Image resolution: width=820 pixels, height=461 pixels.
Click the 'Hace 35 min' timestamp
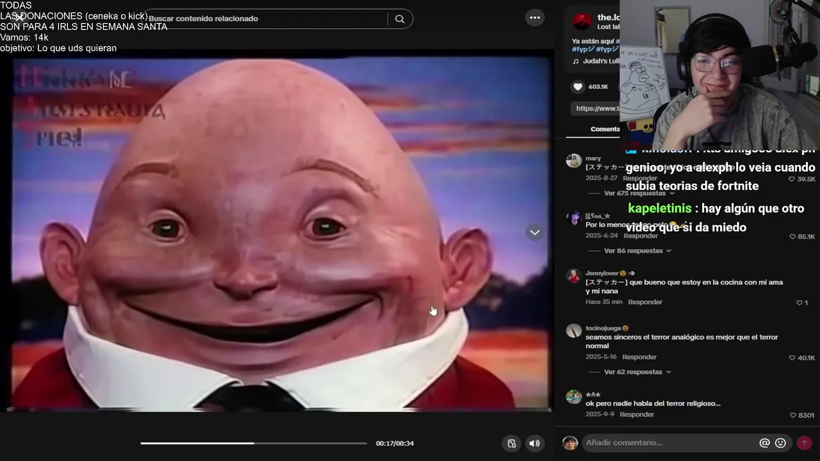[603, 302]
